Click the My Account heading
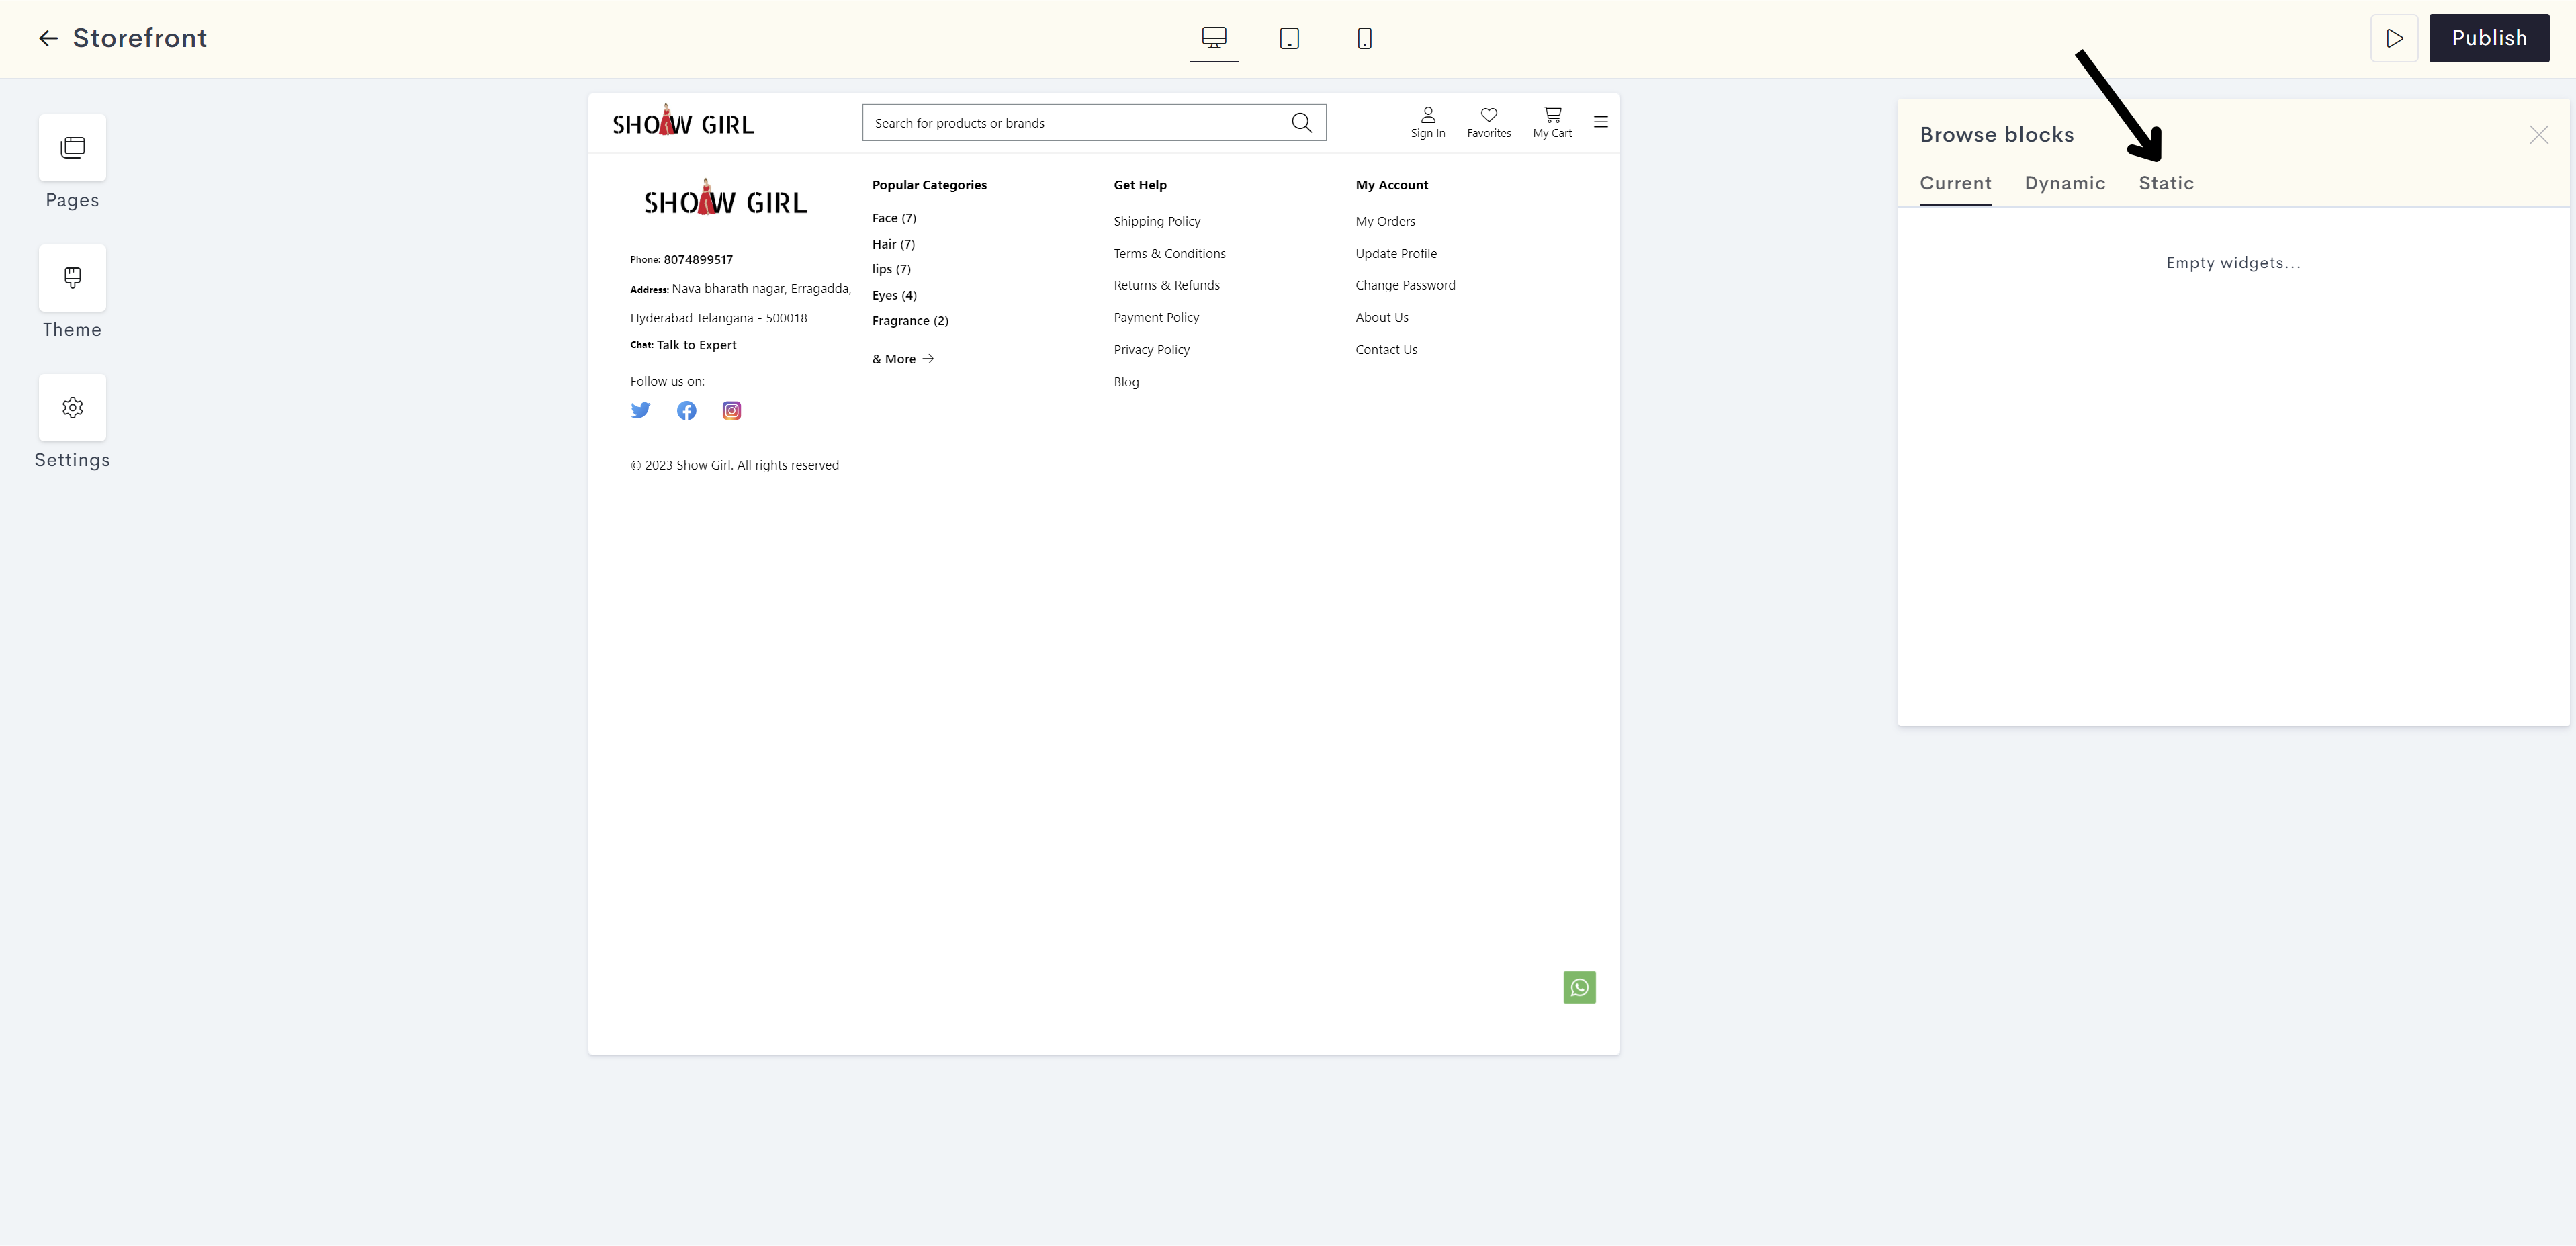 pyautogui.click(x=1391, y=185)
